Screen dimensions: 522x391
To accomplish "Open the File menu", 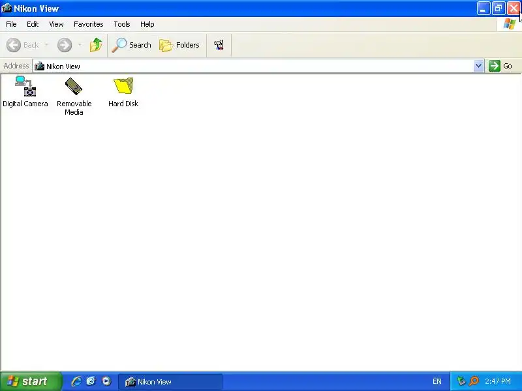I will [x=11, y=24].
